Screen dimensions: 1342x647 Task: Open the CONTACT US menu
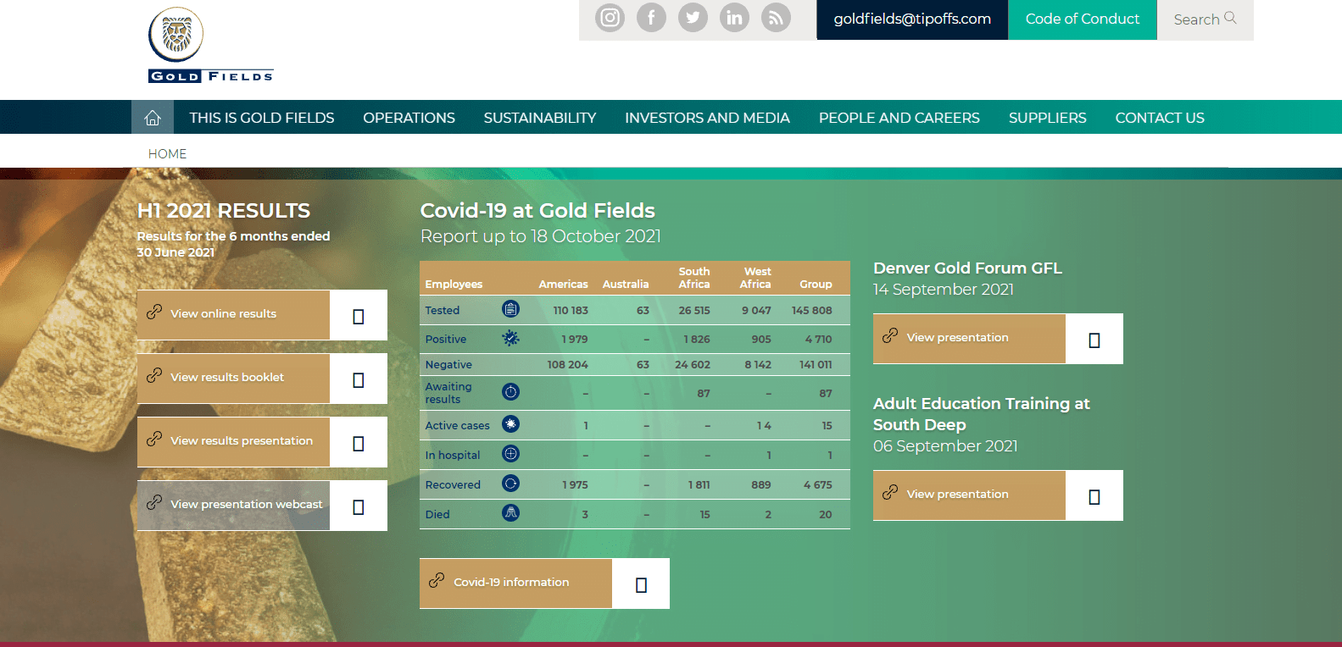(x=1160, y=118)
